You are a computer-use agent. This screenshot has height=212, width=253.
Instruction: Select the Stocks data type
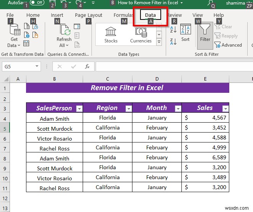(111, 35)
